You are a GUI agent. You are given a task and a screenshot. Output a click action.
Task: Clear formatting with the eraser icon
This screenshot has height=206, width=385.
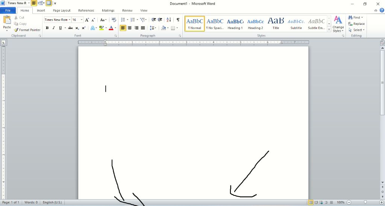114,20
